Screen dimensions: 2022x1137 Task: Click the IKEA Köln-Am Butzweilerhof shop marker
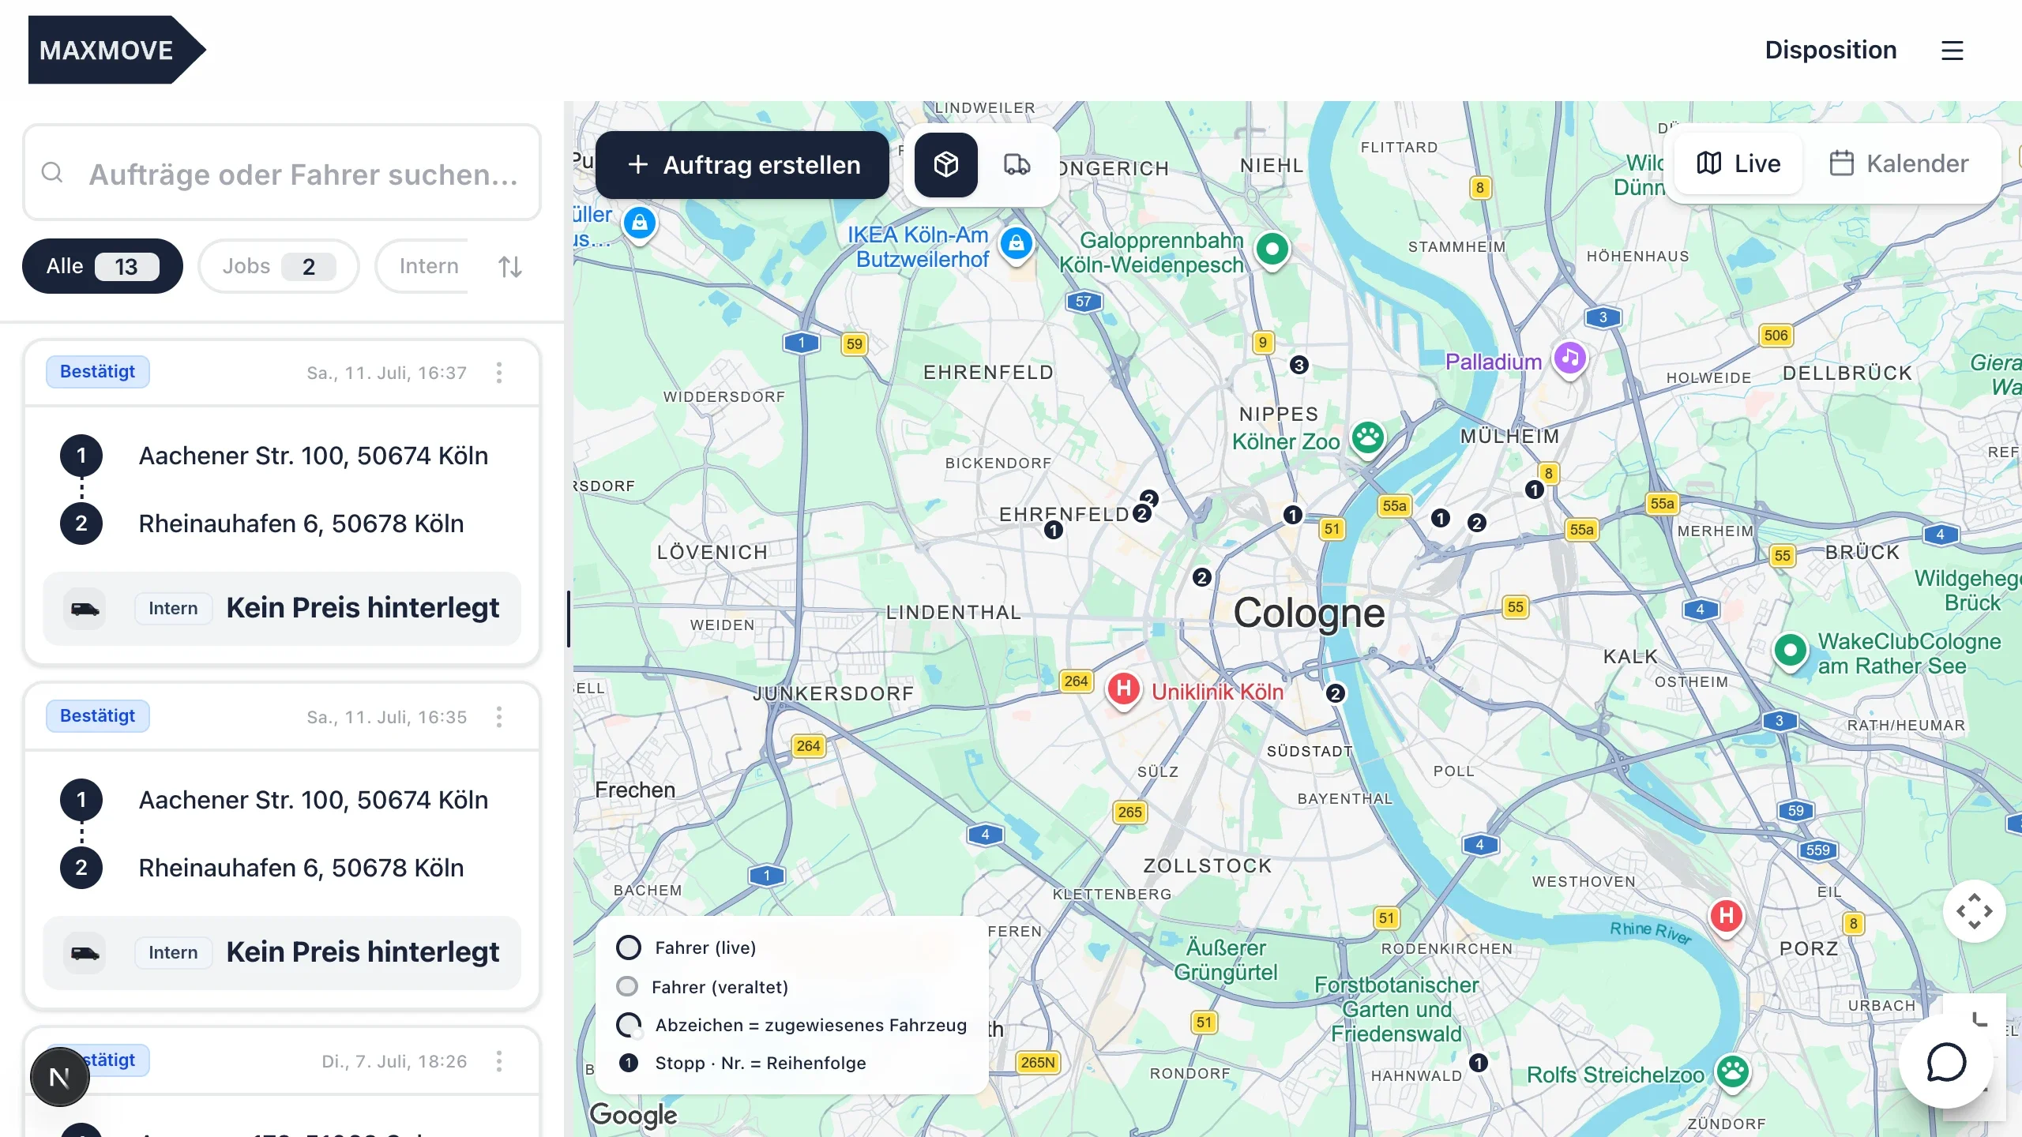1017,244
